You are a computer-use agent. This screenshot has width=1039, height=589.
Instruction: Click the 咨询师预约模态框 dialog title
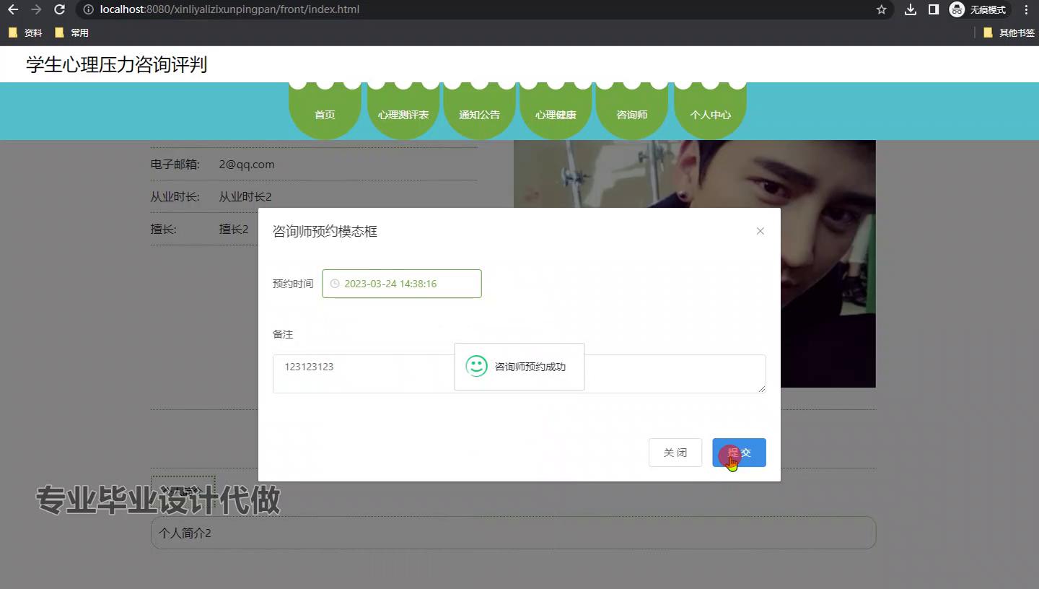pyautogui.click(x=325, y=232)
